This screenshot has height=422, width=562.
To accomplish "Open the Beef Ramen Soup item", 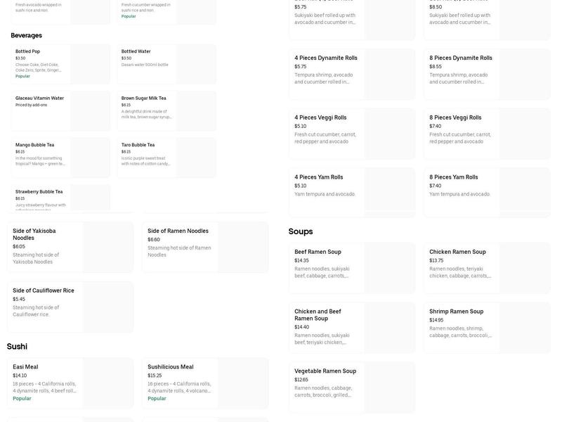I will tap(352, 267).
